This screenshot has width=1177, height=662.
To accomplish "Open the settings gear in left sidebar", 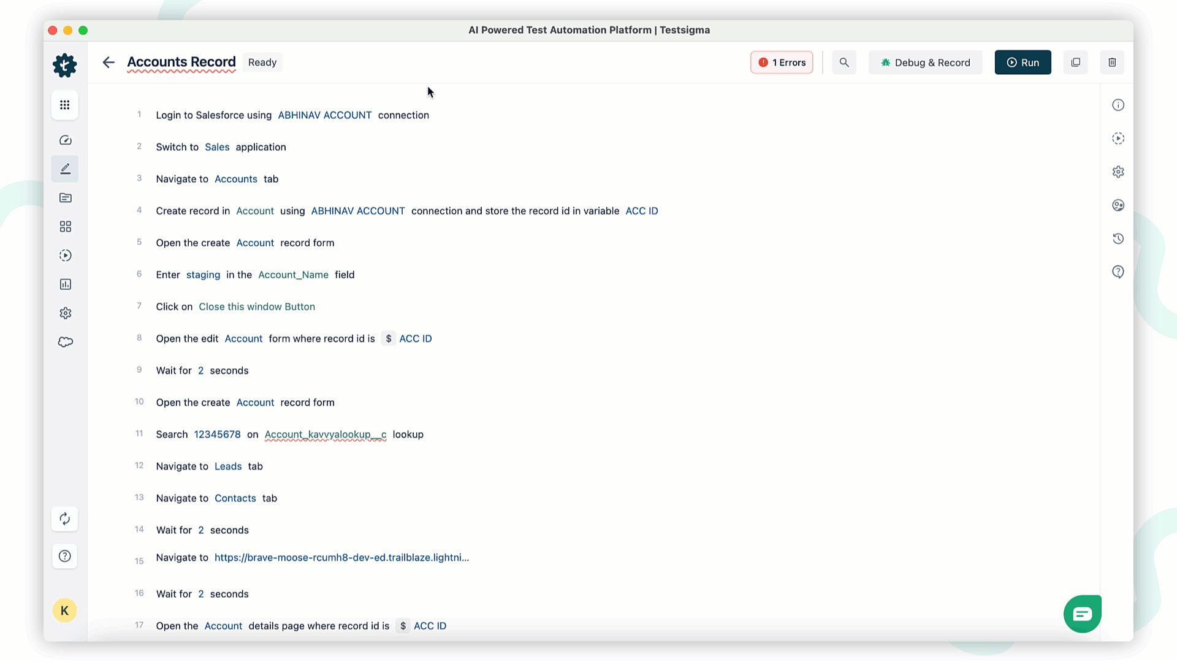I will 66,313.
